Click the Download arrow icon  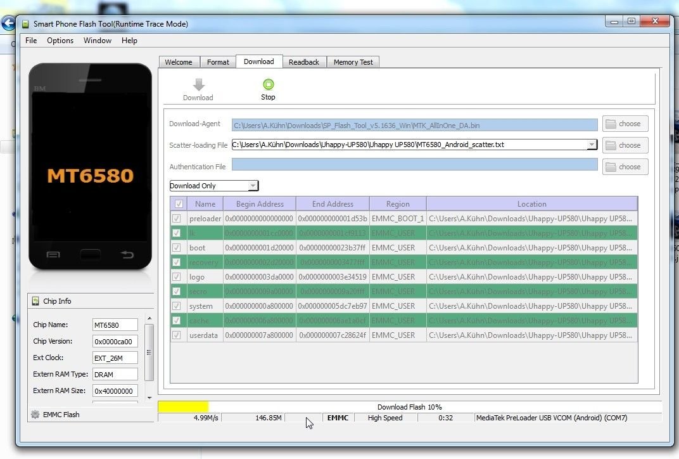(x=199, y=84)
